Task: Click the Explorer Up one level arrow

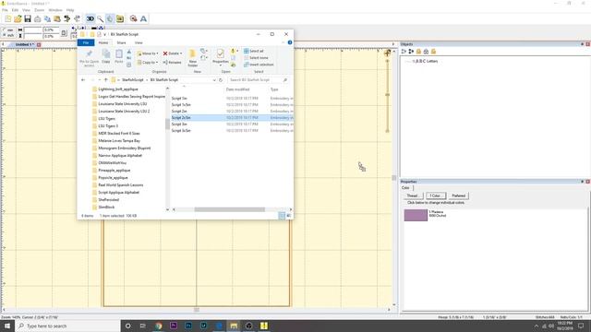Action: pyautogui.click(x=106, y=80)
